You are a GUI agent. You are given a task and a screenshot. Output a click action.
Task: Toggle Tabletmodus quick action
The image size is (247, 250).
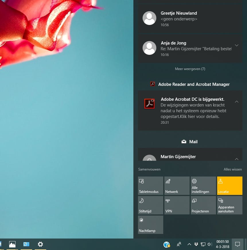[x=150, y=186]
